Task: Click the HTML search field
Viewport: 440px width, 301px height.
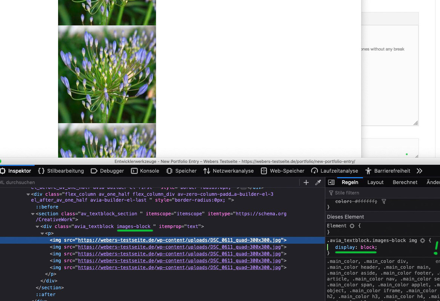Action: point(149,182)
